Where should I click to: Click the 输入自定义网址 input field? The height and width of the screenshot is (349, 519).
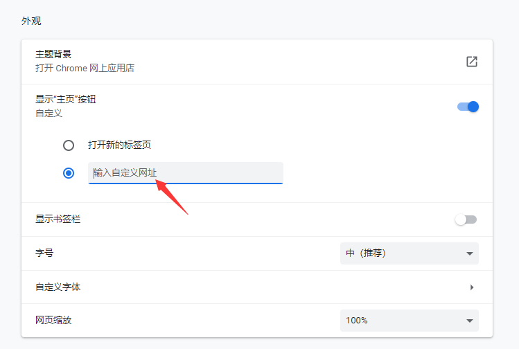186,172
